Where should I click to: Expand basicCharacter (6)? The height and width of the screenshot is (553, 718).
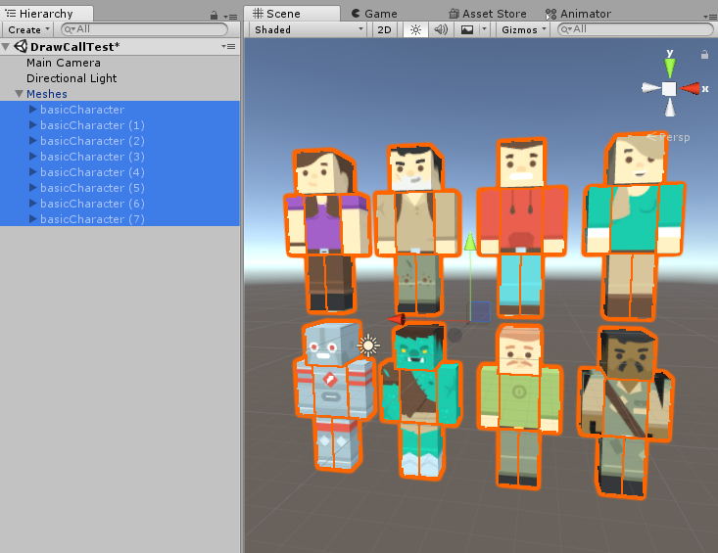(33, 203)
